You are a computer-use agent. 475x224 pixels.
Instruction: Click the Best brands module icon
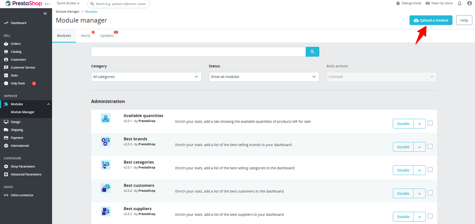(x=105, y=142)
